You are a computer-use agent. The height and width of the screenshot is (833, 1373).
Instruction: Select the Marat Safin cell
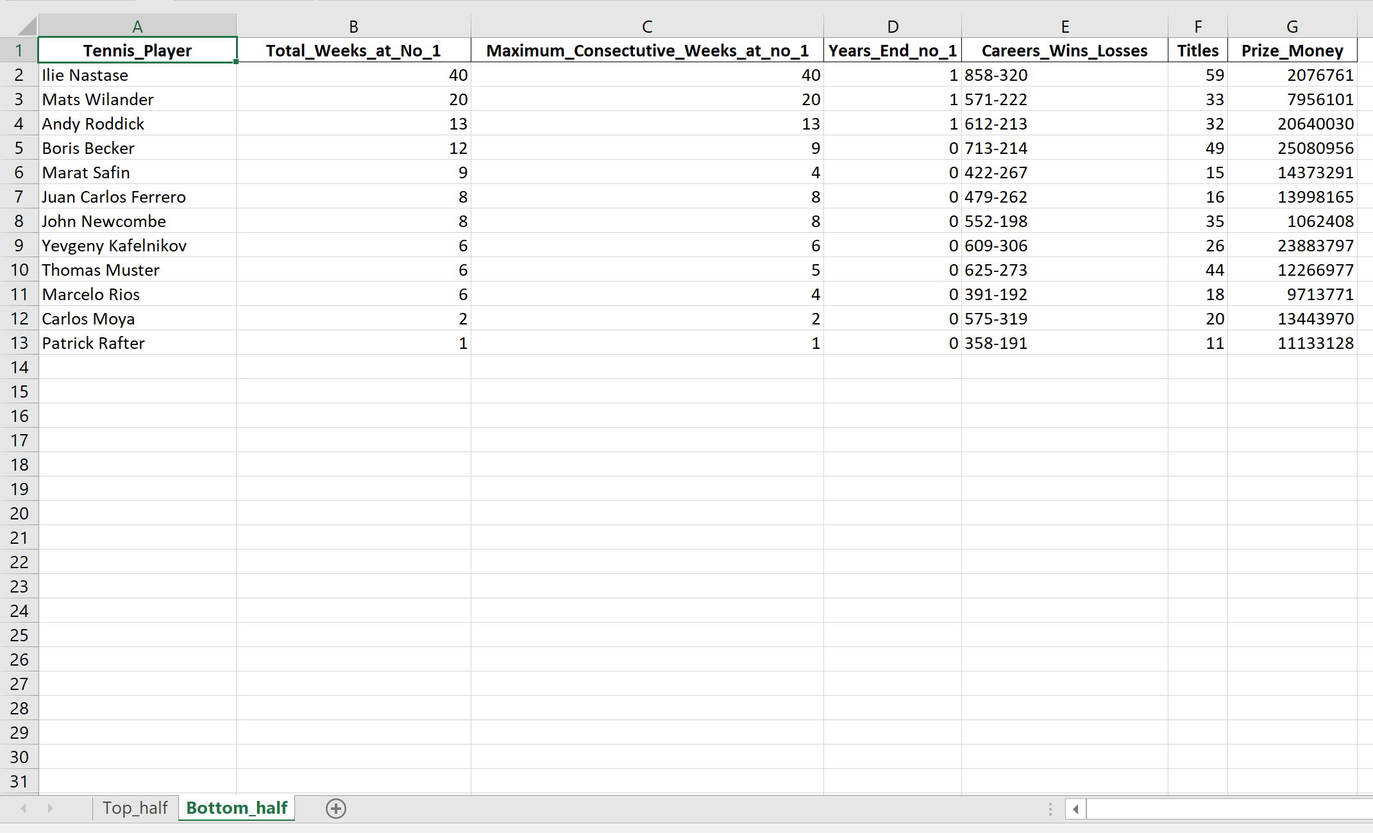point(137,172)
